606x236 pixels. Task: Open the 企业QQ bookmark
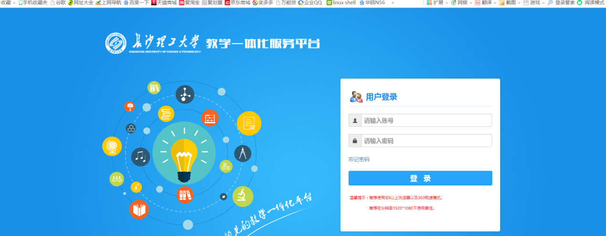[310, 3]
